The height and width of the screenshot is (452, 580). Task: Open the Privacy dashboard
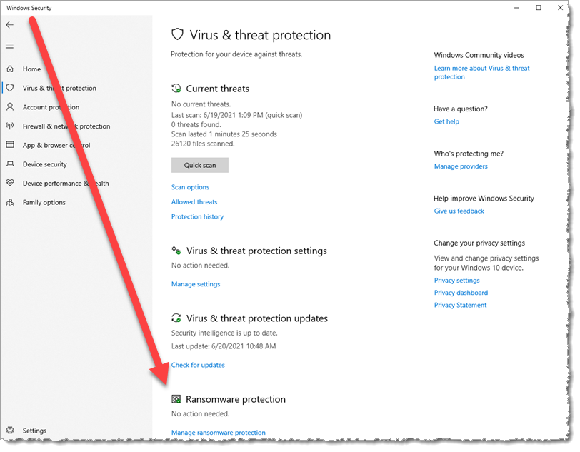[x=461, y=293]
